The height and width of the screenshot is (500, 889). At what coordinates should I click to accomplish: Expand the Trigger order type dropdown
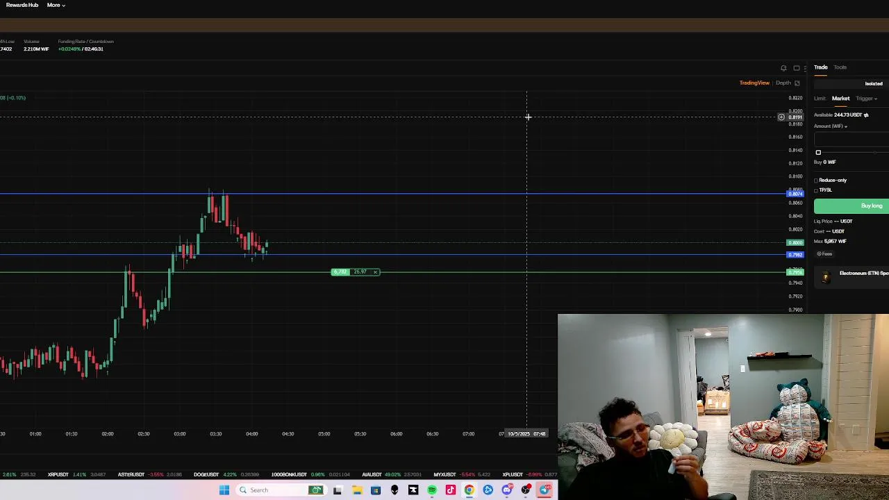pos(866,99)
